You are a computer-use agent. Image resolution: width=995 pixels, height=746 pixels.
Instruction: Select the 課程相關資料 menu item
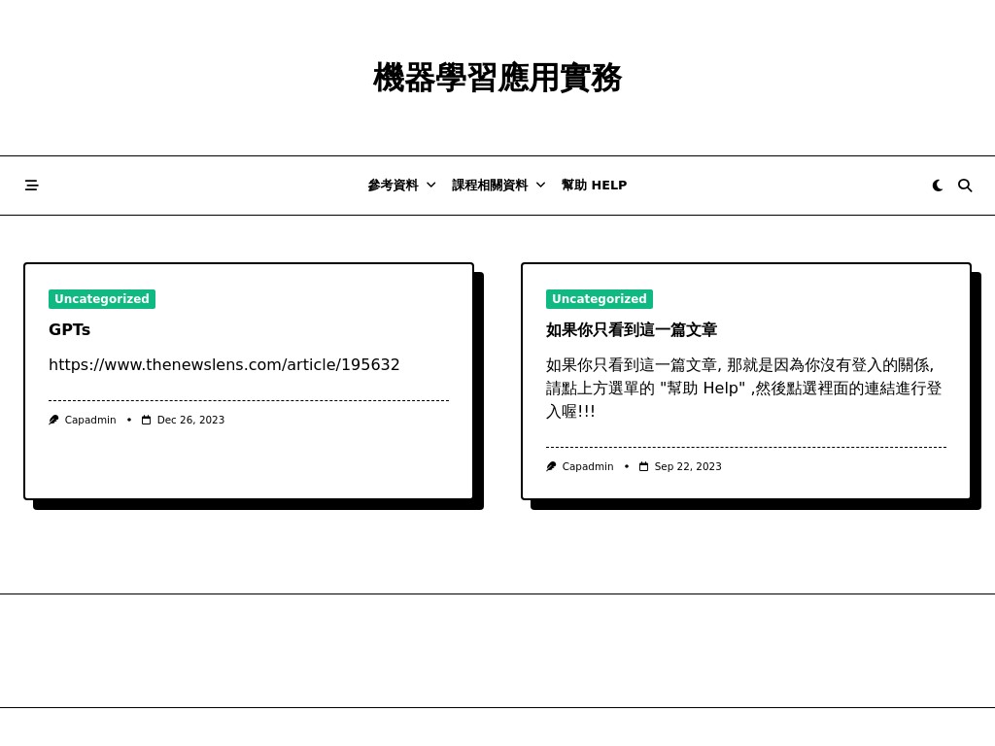tap(490, 185)
